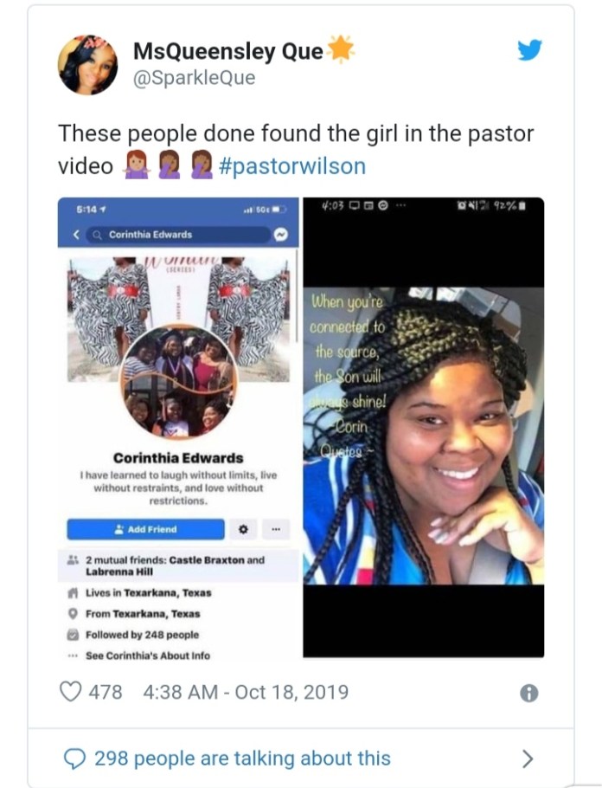The height and width of the screenshot is (788, 602).
Task: Click the Twitter bird logo
Action: [529, 49]
